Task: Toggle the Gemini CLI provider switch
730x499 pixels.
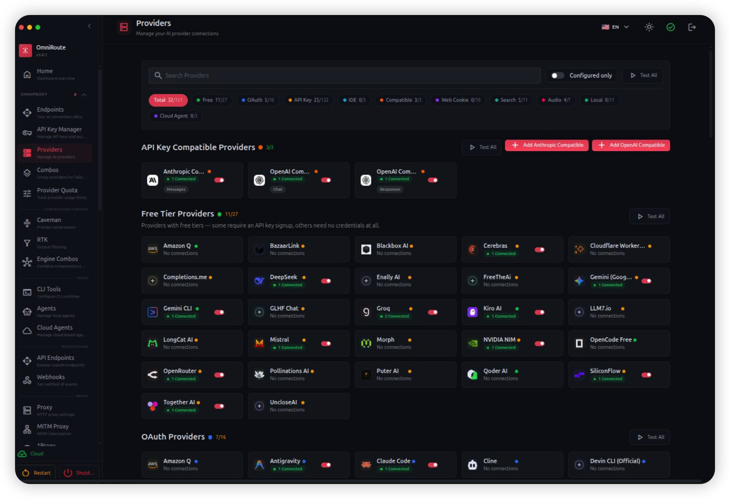Action: tap(219, 312)
